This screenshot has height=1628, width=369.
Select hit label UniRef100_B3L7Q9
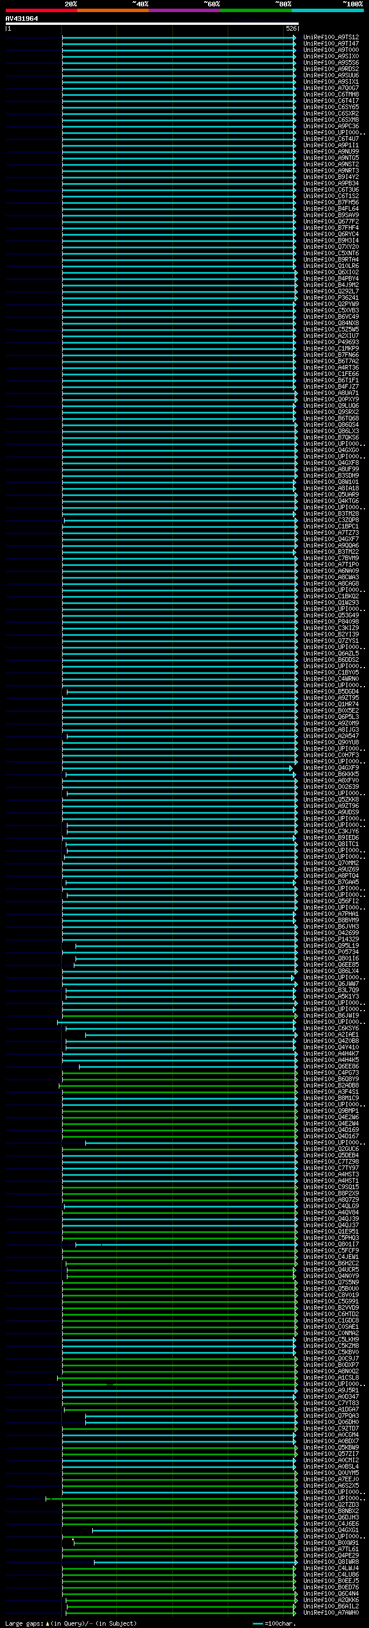pyautogui.click(x=331, y=990)
